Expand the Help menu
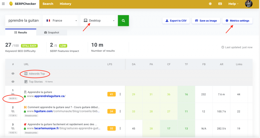The width and height of the screenshot is (260, 138). click(x=233, y=4)
